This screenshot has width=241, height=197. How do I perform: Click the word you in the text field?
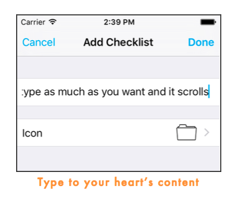110,92
